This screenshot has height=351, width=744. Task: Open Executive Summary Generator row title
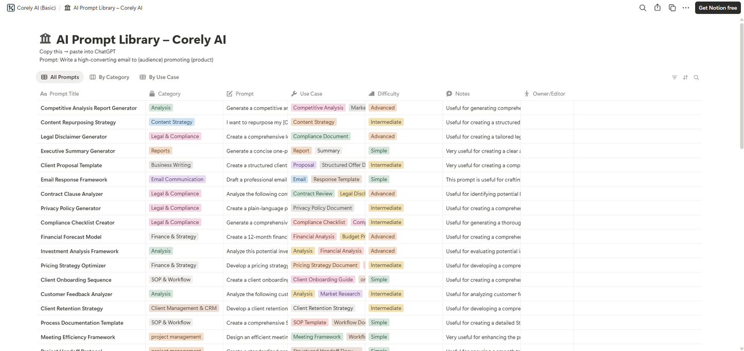(78, 151)
